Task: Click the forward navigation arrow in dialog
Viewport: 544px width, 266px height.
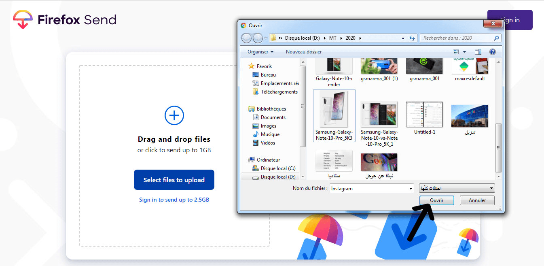Action: 258,38
